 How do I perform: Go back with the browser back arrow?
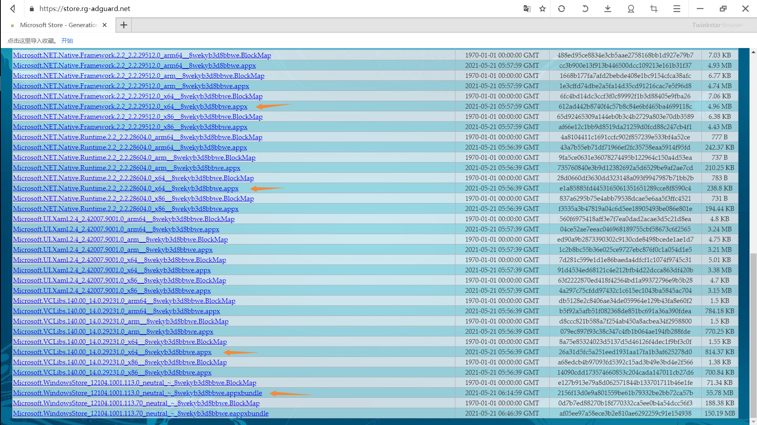point(13,9)
